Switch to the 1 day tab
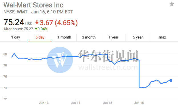 16,37
